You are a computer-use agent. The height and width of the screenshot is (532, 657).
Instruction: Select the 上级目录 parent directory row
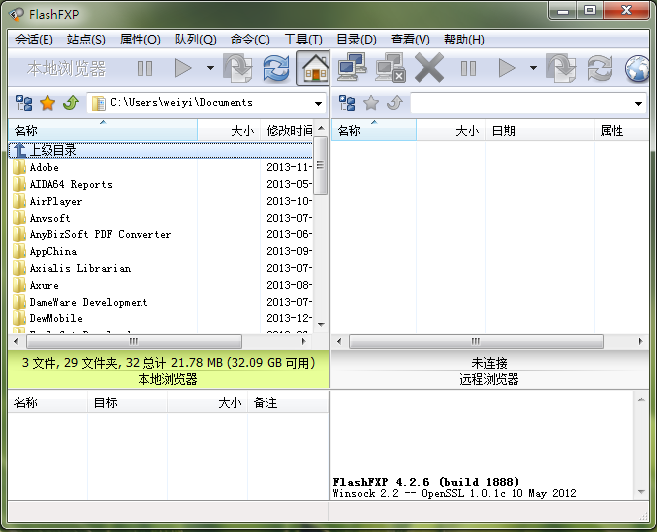(x=160, y=150)
